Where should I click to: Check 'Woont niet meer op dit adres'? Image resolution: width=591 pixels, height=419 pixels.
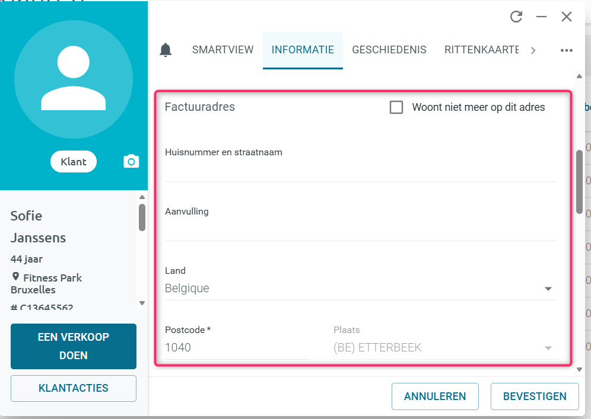[396, 107]
